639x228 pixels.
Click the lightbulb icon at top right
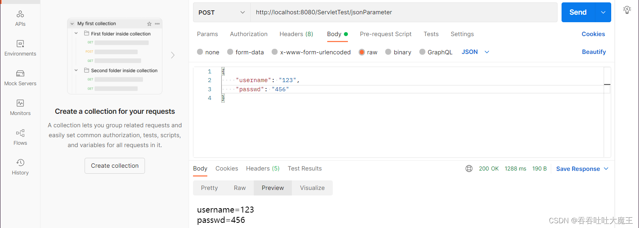(x=627, y=10)
